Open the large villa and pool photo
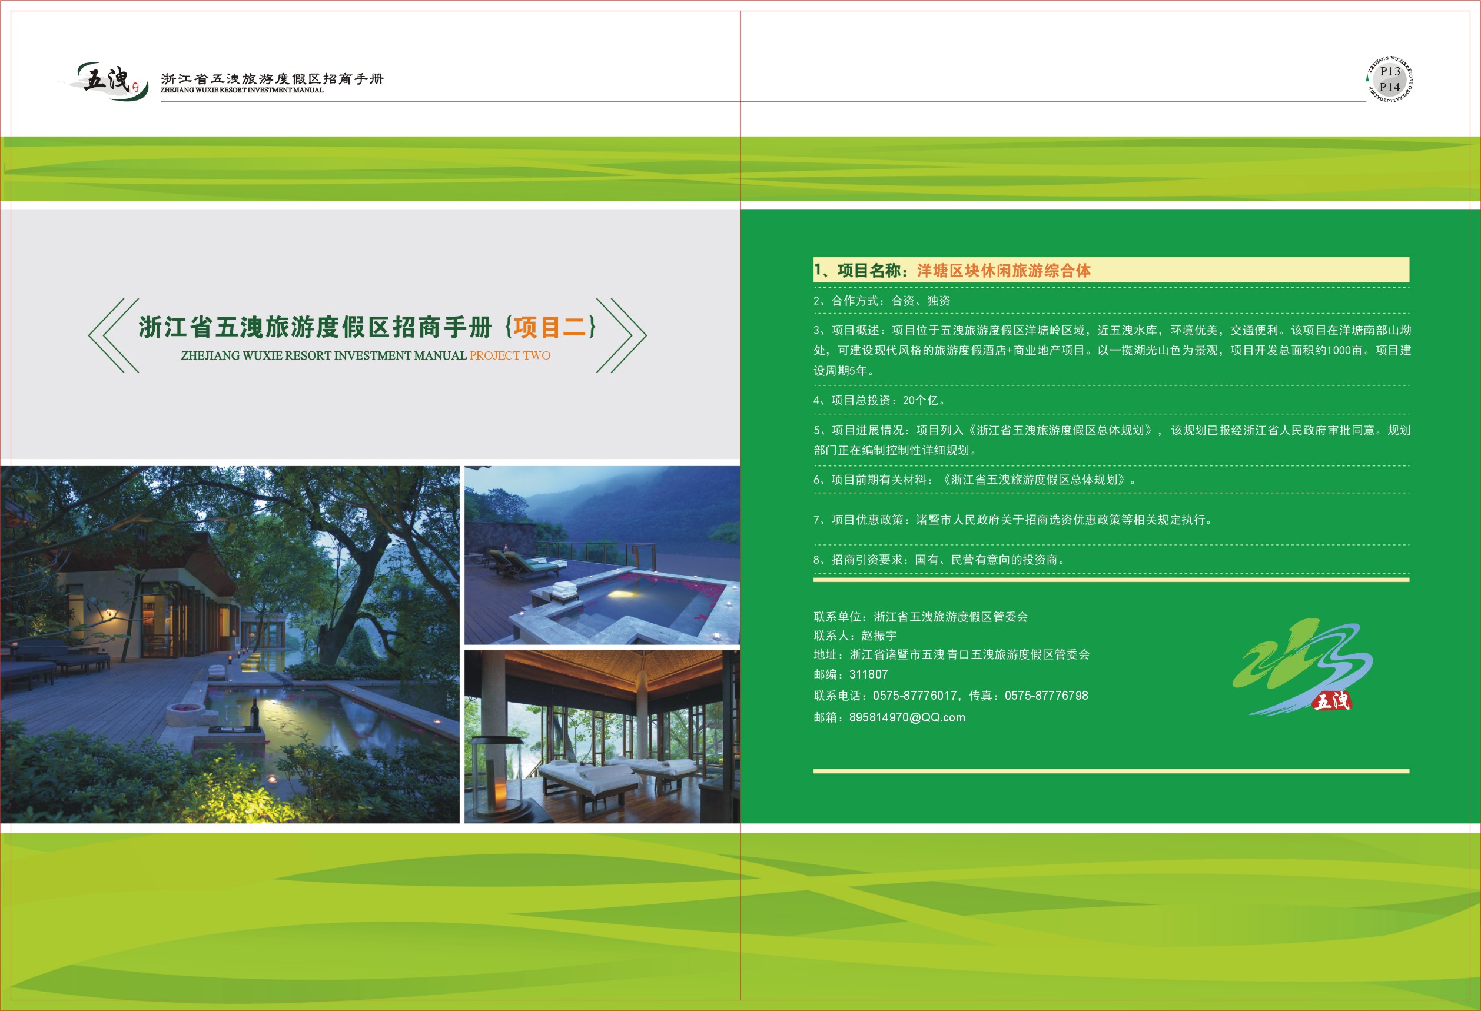Screen dimensions: 1481x1011 (x=230, y=644)
